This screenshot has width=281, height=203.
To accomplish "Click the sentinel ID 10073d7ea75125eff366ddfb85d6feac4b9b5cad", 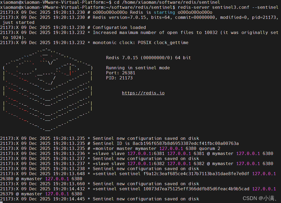I will click(x=196, y=189).
